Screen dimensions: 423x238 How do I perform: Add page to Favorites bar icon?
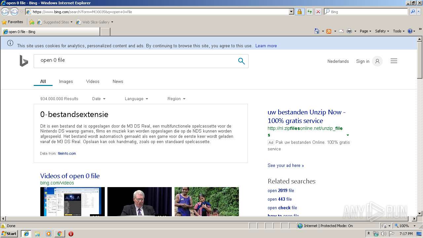coord(32,22)
